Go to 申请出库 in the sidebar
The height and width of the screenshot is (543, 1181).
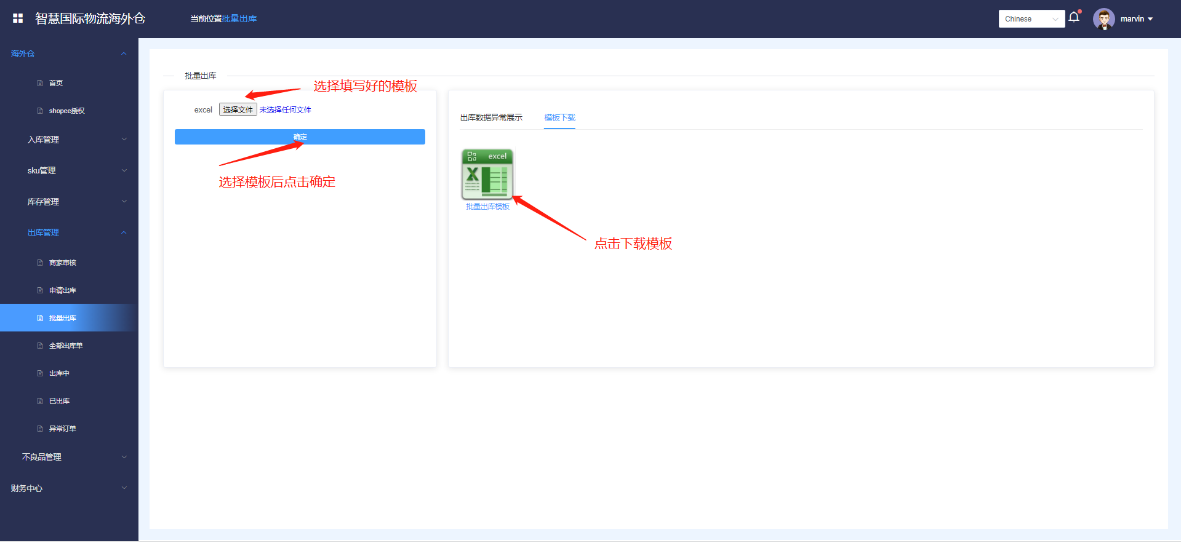pyautogui.click(x=63, y=290)
